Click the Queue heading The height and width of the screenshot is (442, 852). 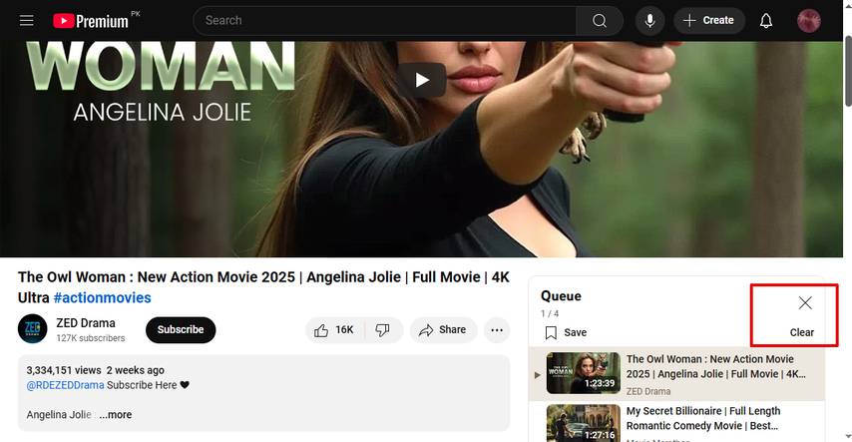point(561,296)
